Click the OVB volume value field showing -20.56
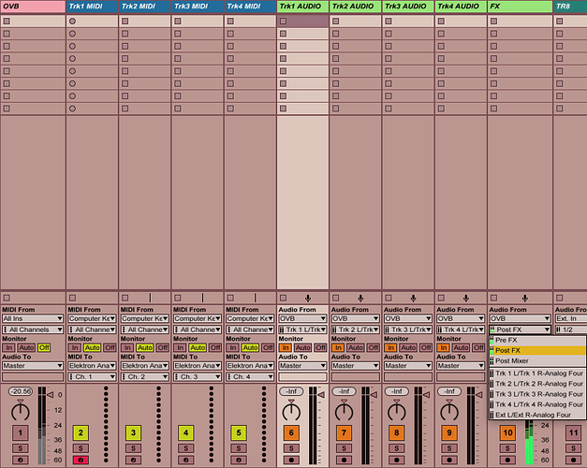Viewport: 587px width, 468px height. (20, 390)
